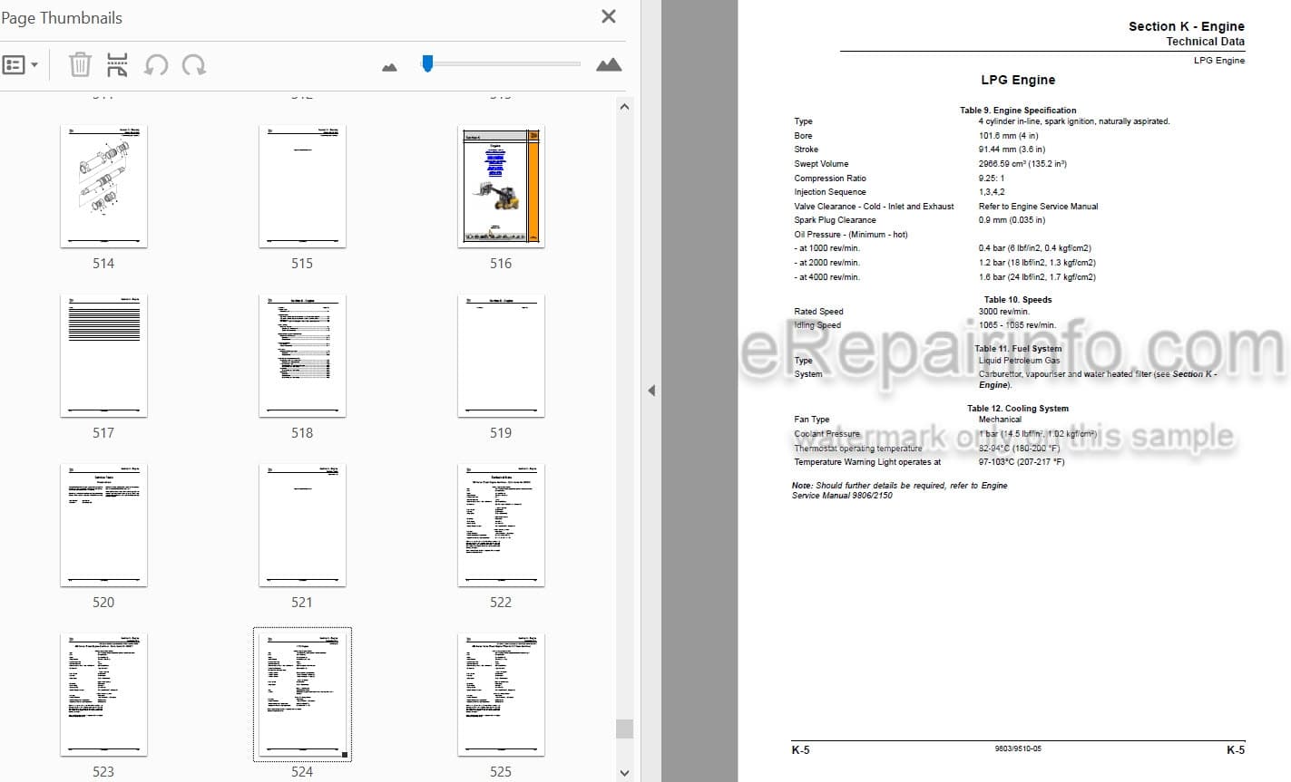The height and width of the screenshot is (782, 1291).
Task: Click 'Table 10. Speeds' heading
Action: click(x=1018, y=300)
